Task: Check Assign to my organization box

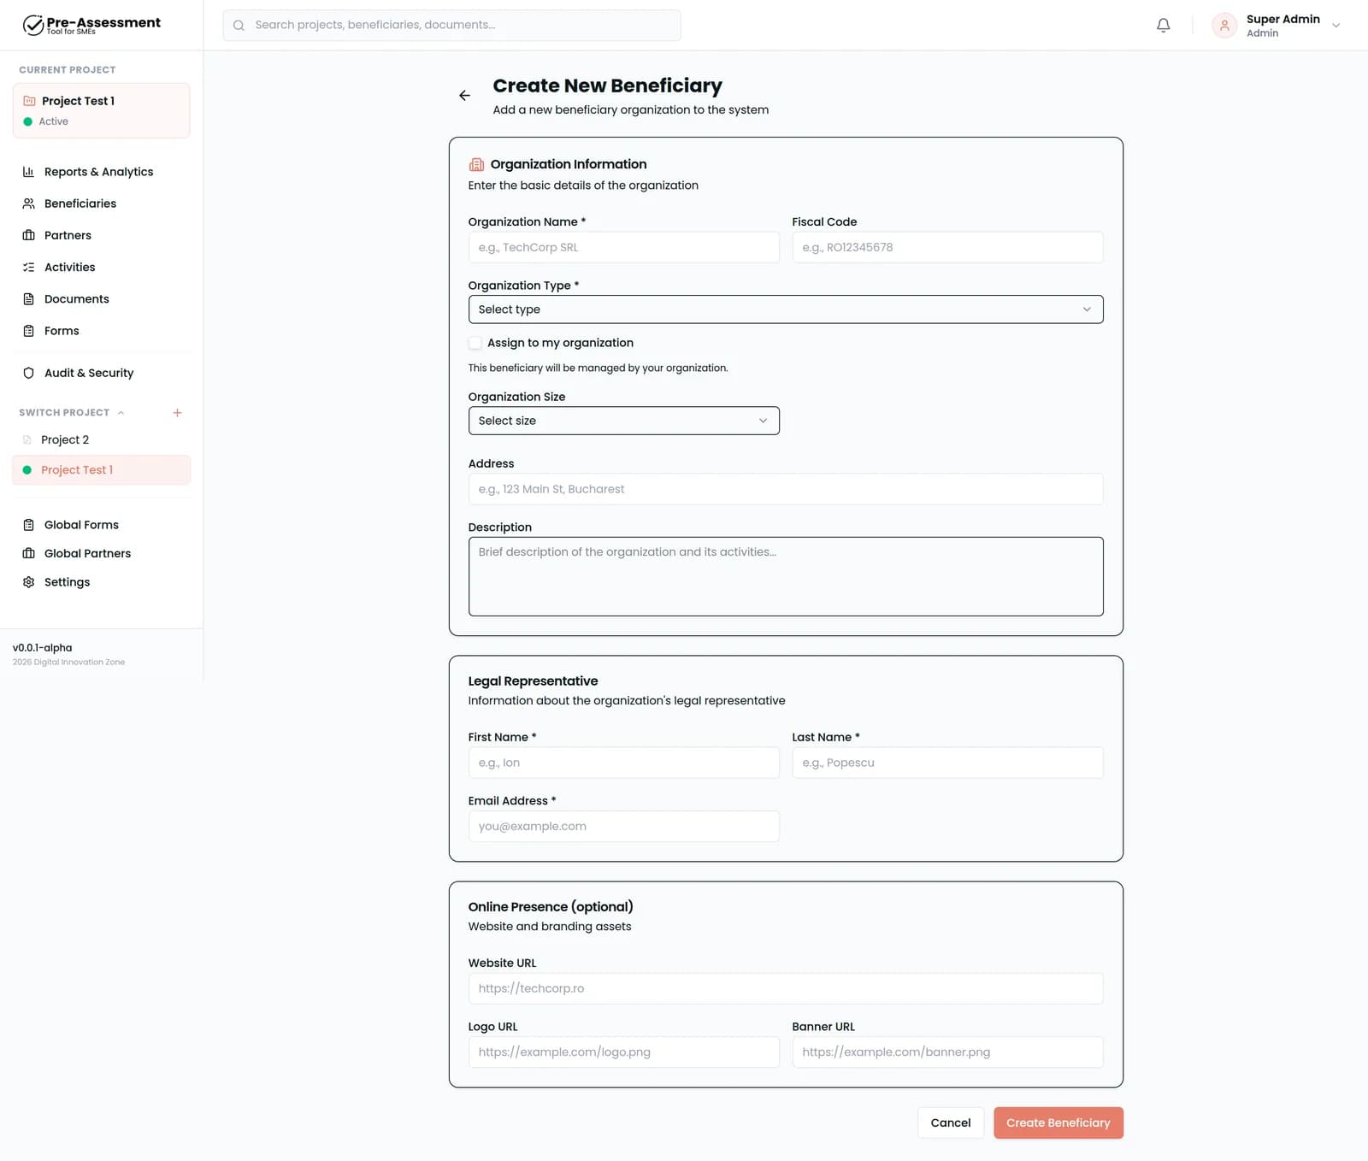Action: [475, 343]
